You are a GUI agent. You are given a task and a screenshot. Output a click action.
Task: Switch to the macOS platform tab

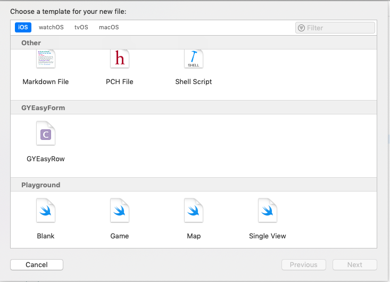(x=109, y=27)
